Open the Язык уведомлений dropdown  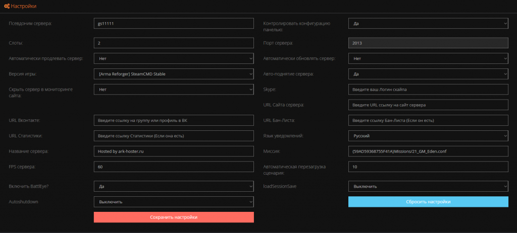click(428, 136)
